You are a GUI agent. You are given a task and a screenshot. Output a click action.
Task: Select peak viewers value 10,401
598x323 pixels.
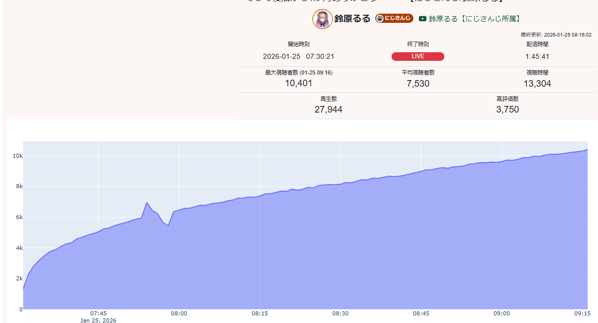pyautogui.click(x=299, y=83)
